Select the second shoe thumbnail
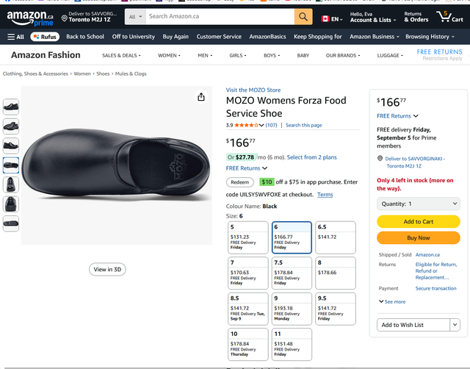 coord(11,126)
